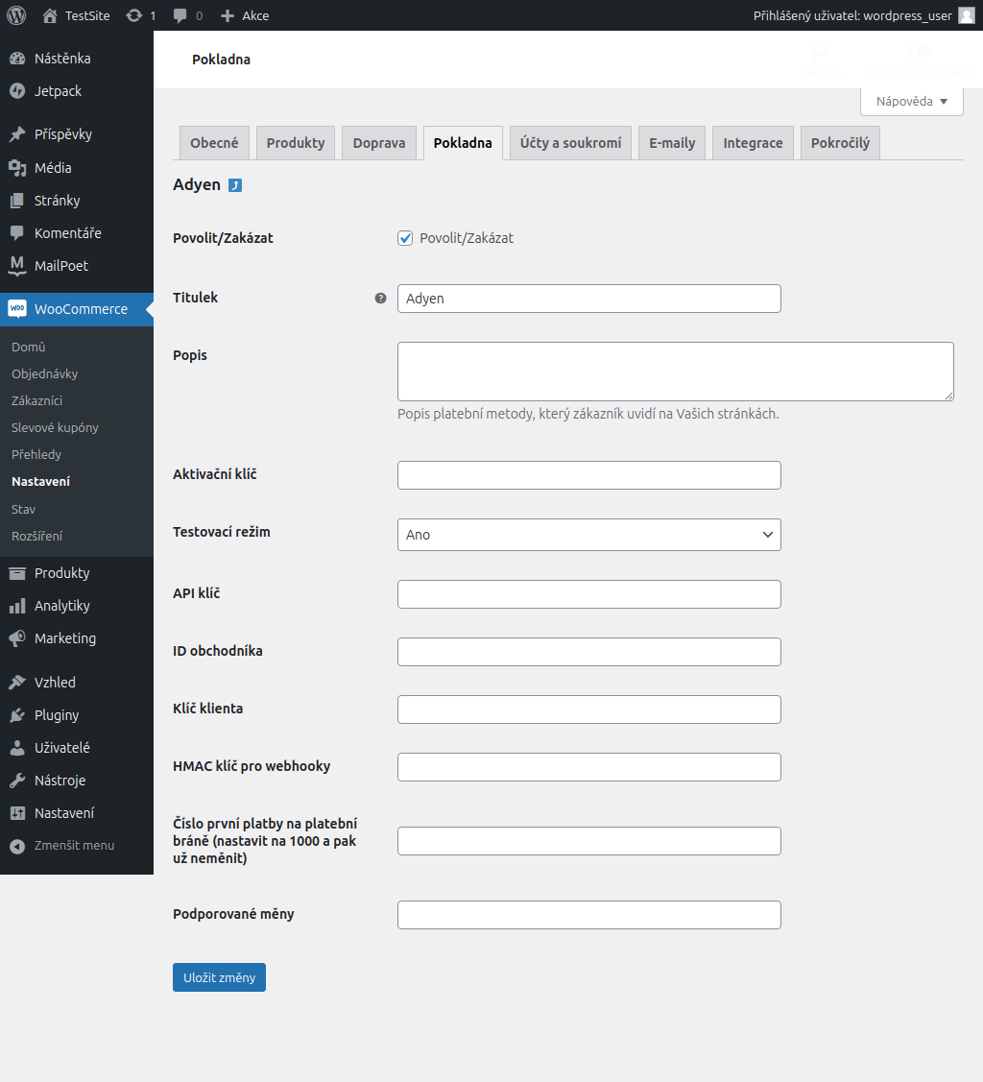Switch to the Obecné tab

pyautogui.click(x=214, y=143)
